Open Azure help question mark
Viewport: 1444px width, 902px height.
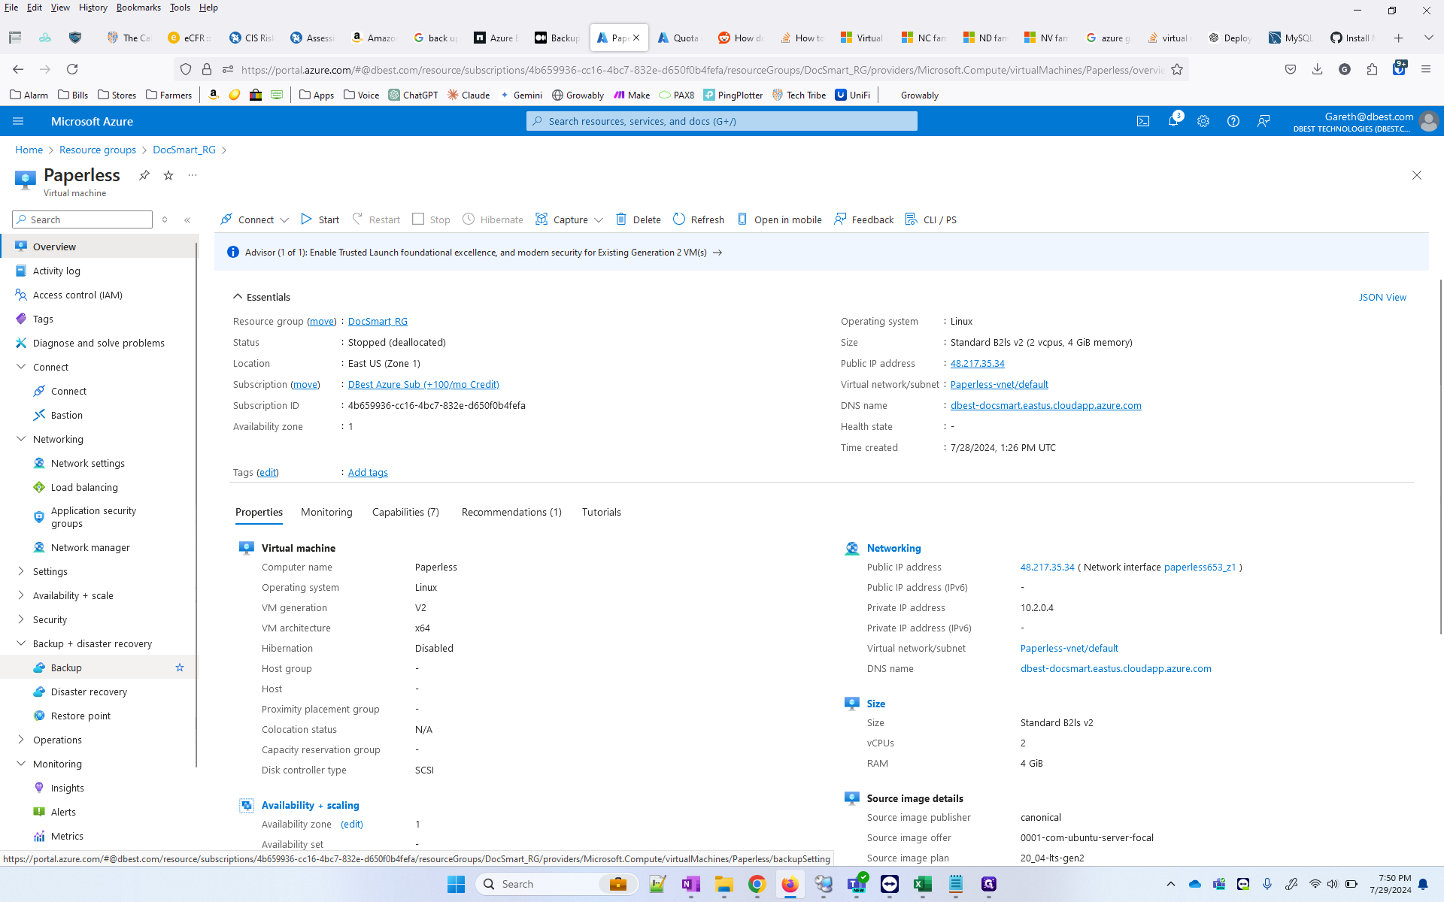pyautogui.click(x=1233, y=121)
